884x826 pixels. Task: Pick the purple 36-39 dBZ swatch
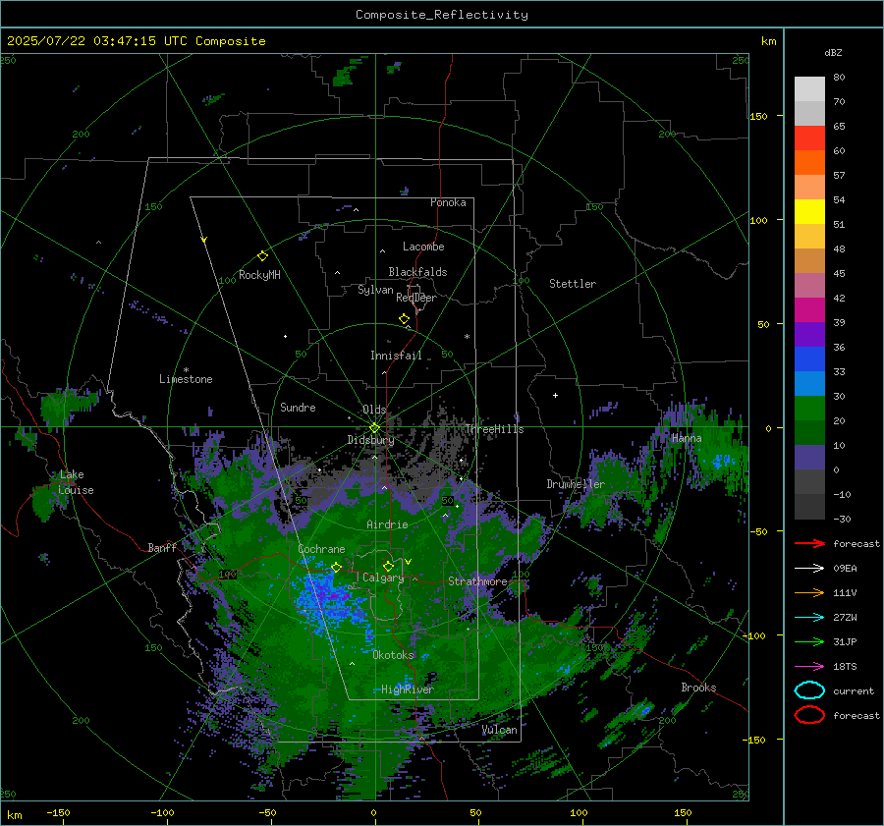[809, 335]
